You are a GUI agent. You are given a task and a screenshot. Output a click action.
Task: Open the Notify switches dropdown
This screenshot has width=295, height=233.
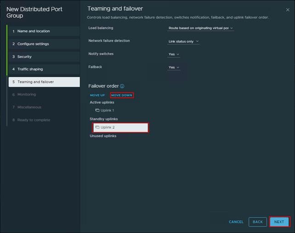tap(174, 54)
